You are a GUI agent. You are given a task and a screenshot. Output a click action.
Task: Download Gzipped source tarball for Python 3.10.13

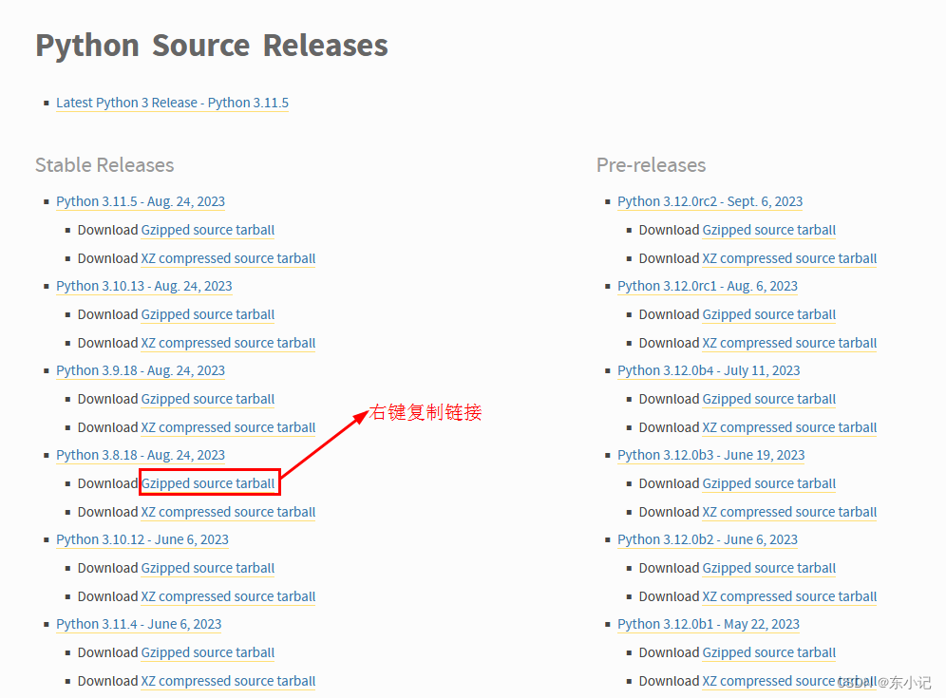tap(208, 314)
